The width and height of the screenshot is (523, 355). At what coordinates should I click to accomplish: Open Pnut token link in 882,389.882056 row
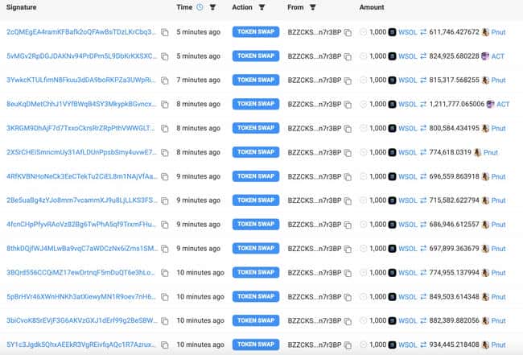498,320
